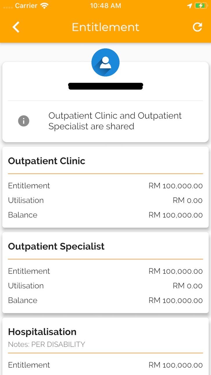Tap Hospitalisation Entitlement RM 100,000.00
211x375 pixels.
(176, 365)
